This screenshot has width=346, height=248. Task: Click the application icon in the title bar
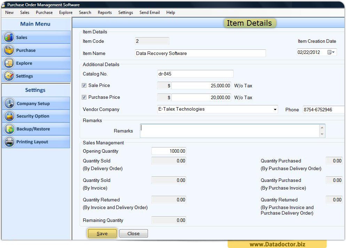3,5
